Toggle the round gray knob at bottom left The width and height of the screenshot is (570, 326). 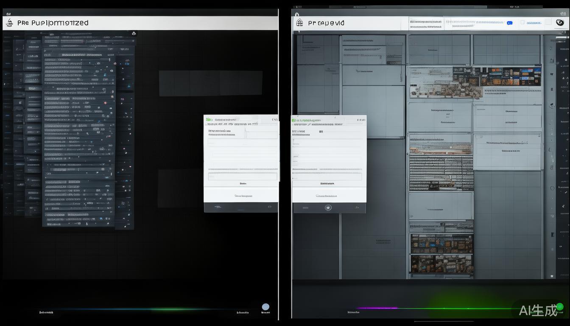[x=265, y=307]
